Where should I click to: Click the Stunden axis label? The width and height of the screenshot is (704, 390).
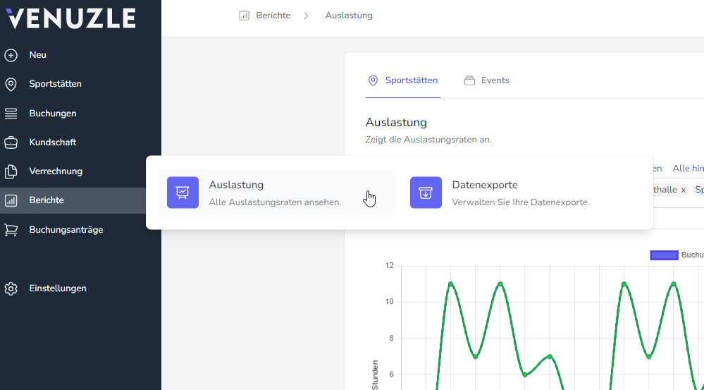tap(375, 374)
